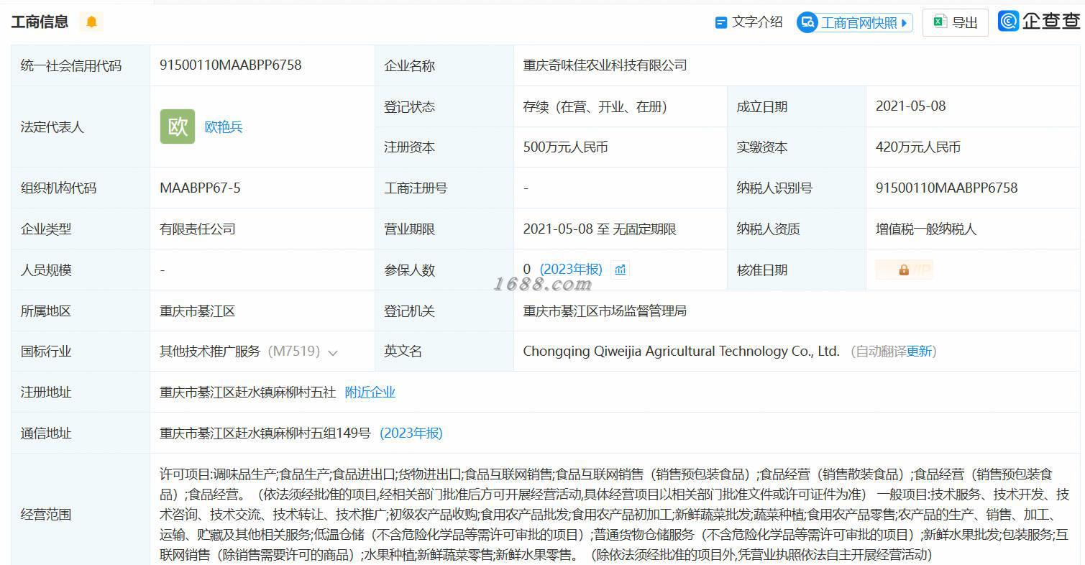Screen dimensions: 1085x565
Task: Click the 成立日期 field label
Action: [x=762, y=107]
